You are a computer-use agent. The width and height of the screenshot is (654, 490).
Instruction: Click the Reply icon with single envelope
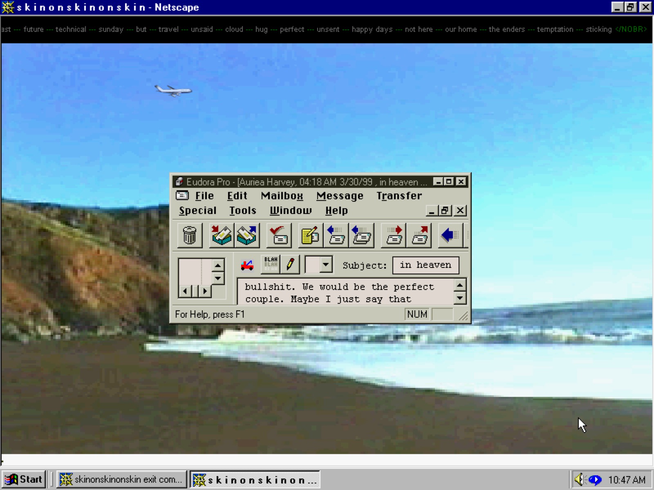[x=336, y=235]
